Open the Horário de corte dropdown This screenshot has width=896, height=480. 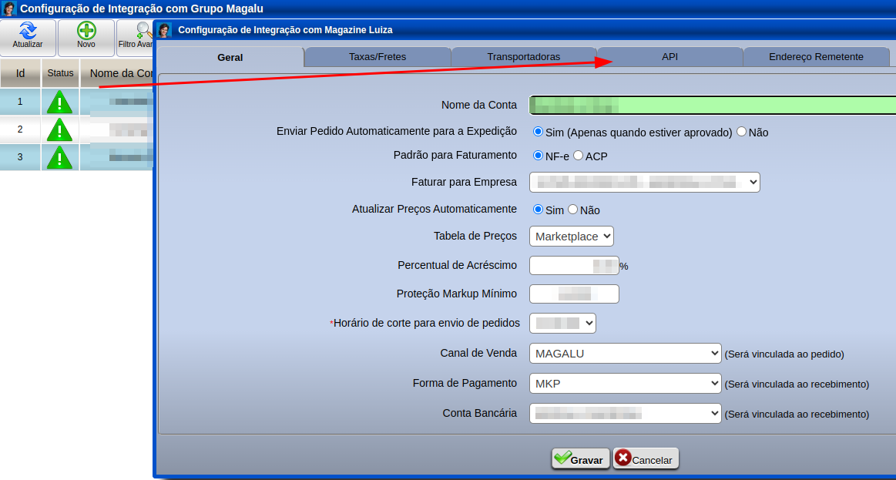[563, 323]
